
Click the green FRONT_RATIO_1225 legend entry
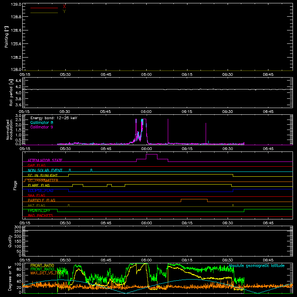48,269
